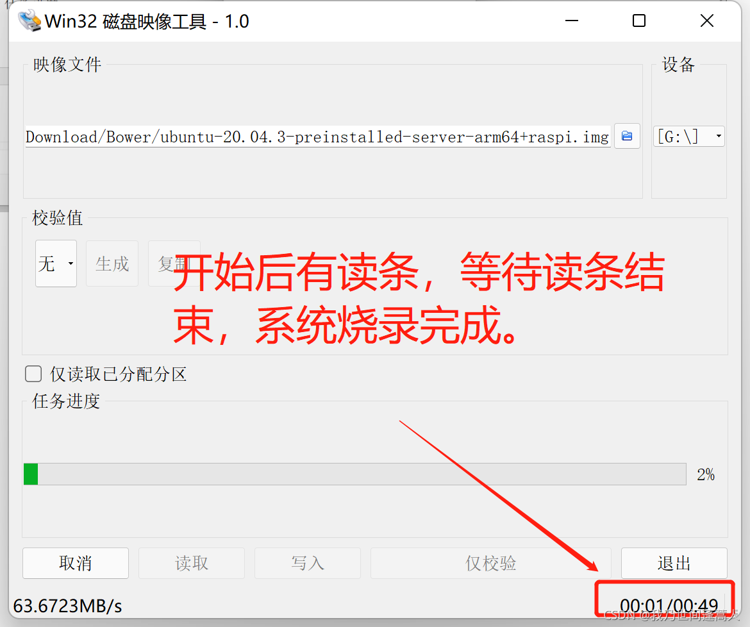Click the image file path field

pos(317,137)
